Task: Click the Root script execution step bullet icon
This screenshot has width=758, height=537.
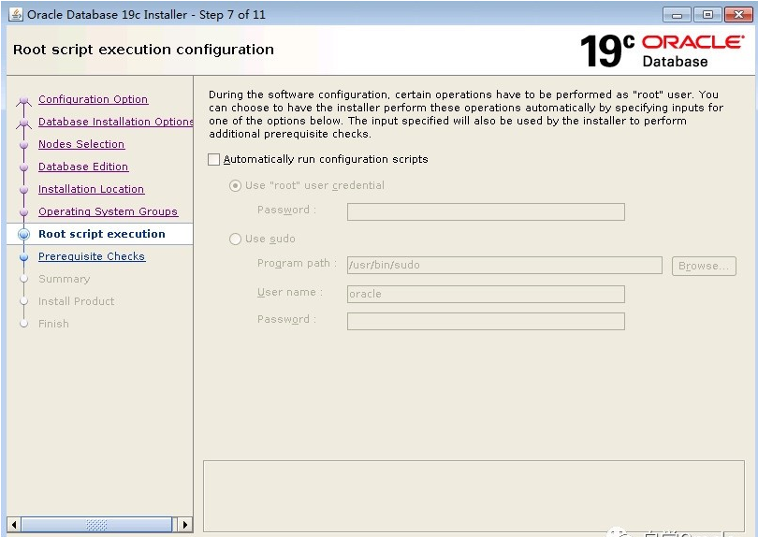Action: coord(23,234)
